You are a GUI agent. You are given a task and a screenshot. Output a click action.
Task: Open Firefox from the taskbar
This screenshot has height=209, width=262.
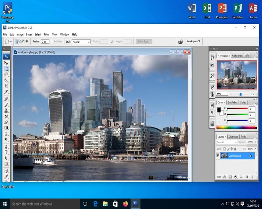125,204
